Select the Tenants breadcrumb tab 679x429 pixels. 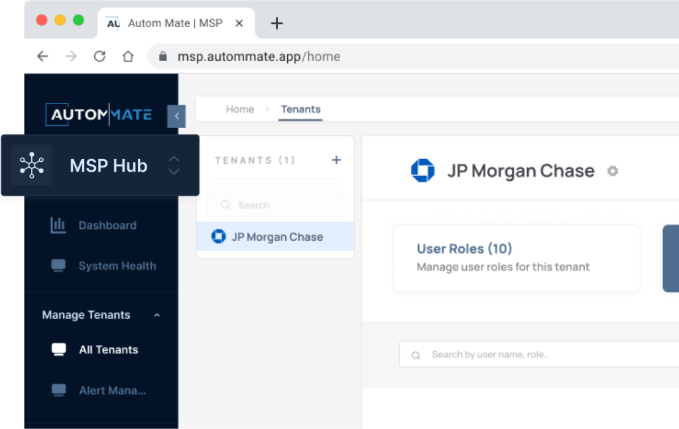(300, 109)
